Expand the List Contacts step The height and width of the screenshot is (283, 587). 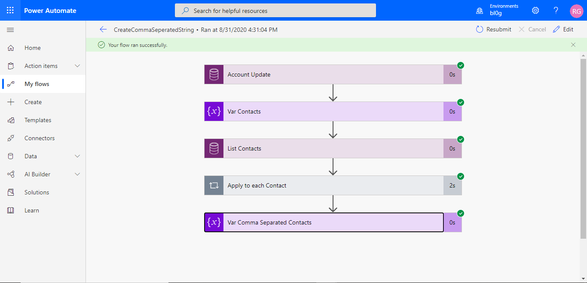[x=333, y=148]
